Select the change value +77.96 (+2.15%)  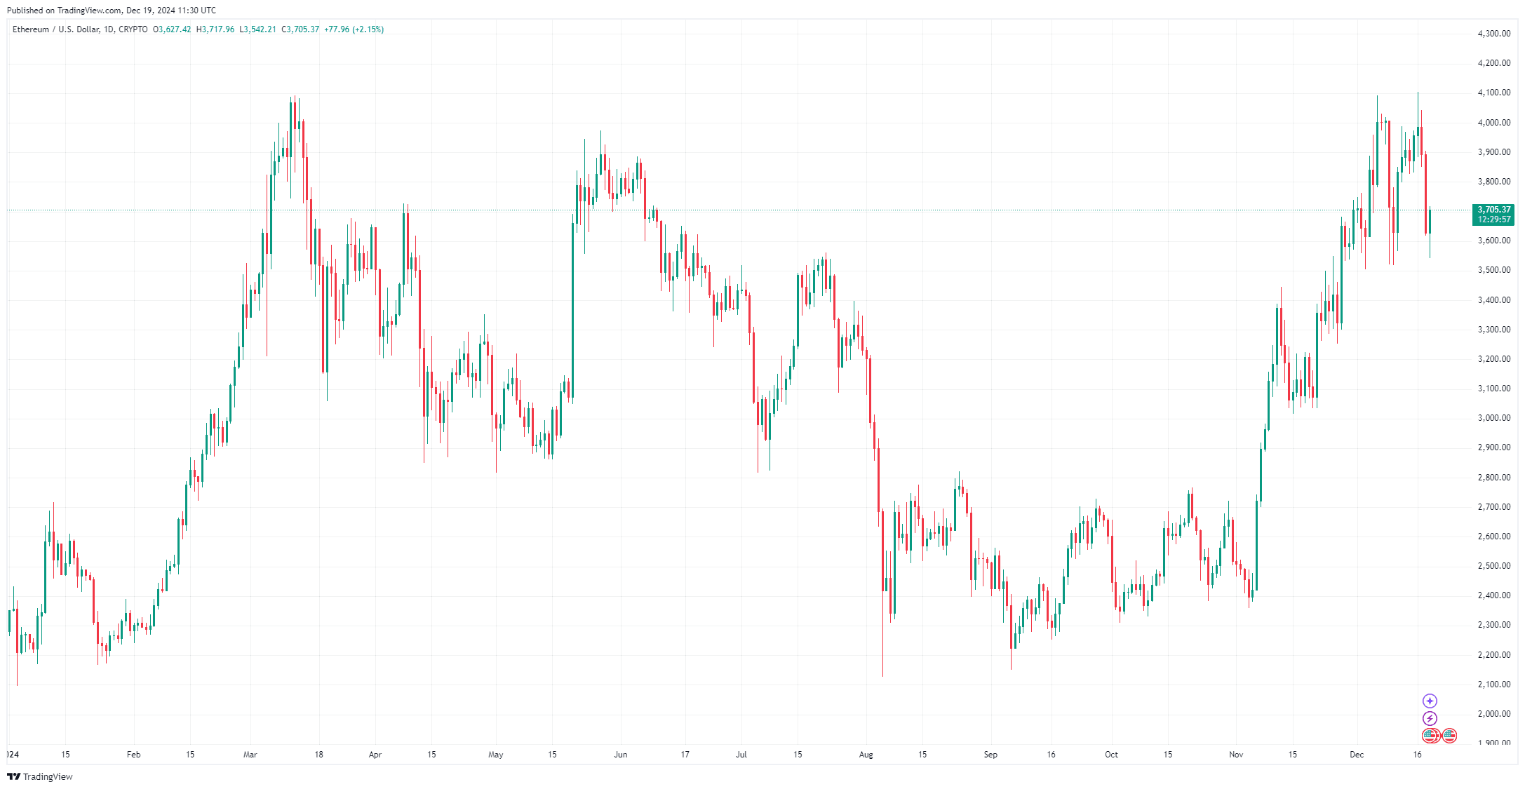pyautogui.click(x=354, y=29)
